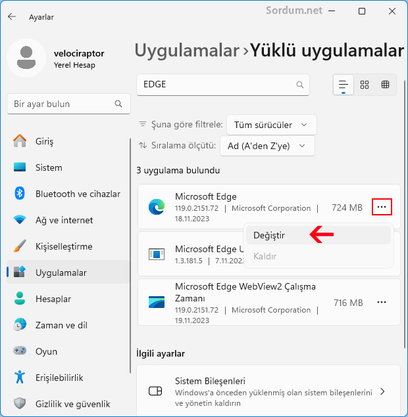408x417 pixels.
Task: Click the Microsoft Edge app icon
Action: coord(157,207)
